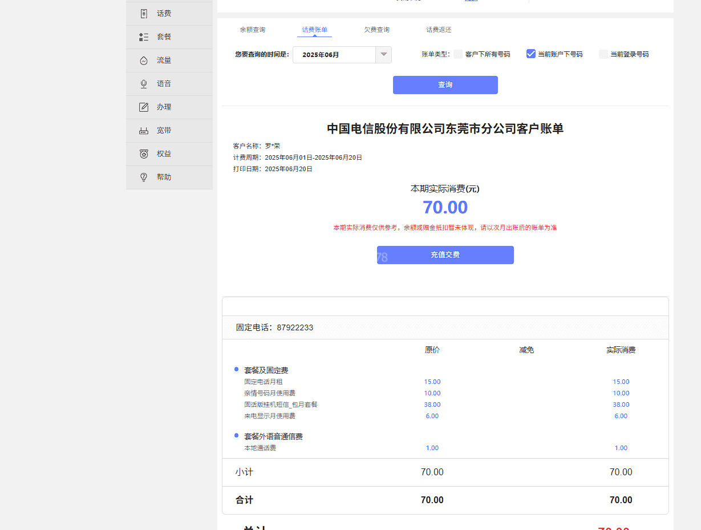Click the 账单类型 label
Viewport: 701px width, 530px height.
(x=436, y=54)
